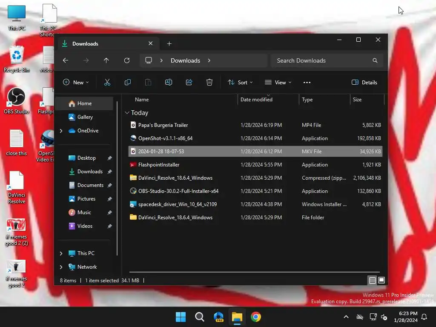Go back with the left arrow

[x=66, y=60]
